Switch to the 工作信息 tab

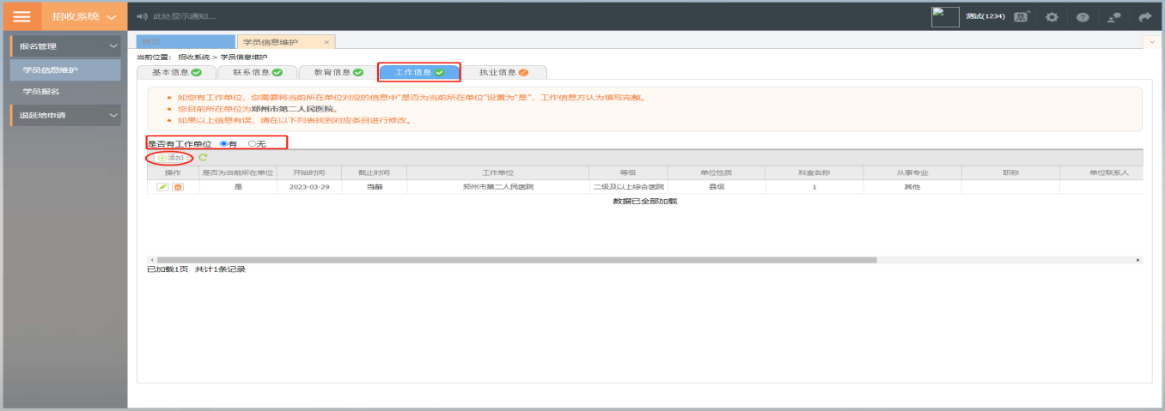419,73
